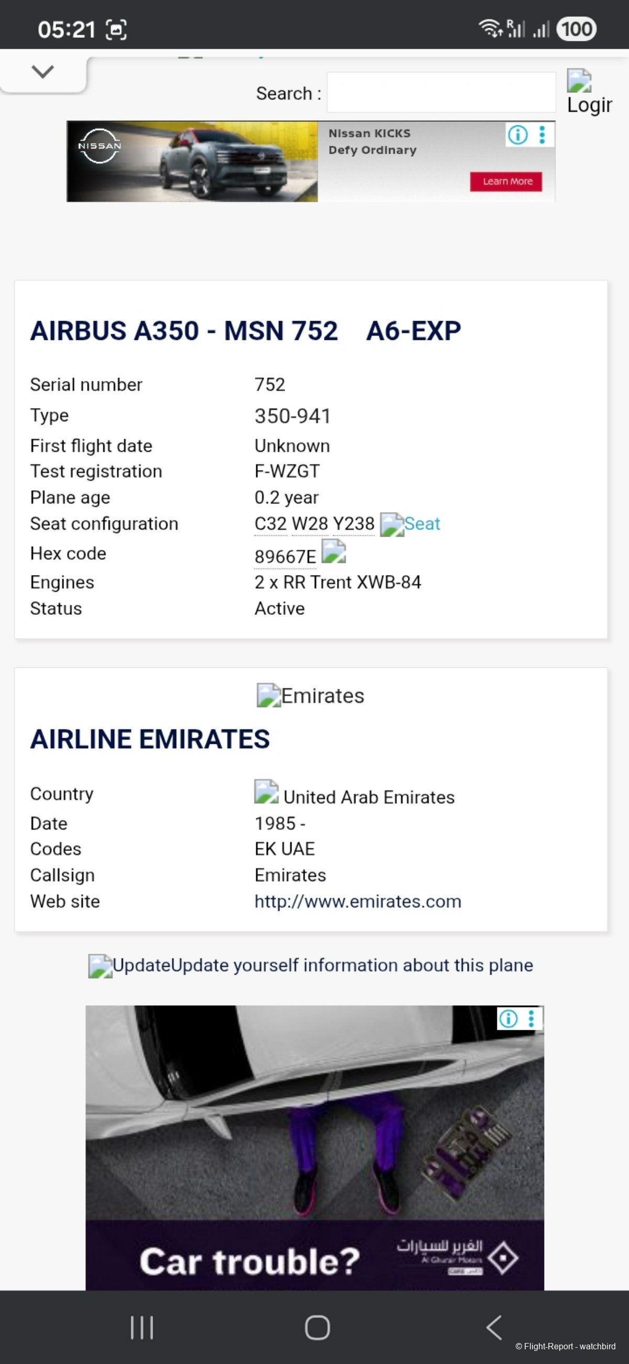Tap the C32 W28 Y238 seat configuration

[313, 524]
